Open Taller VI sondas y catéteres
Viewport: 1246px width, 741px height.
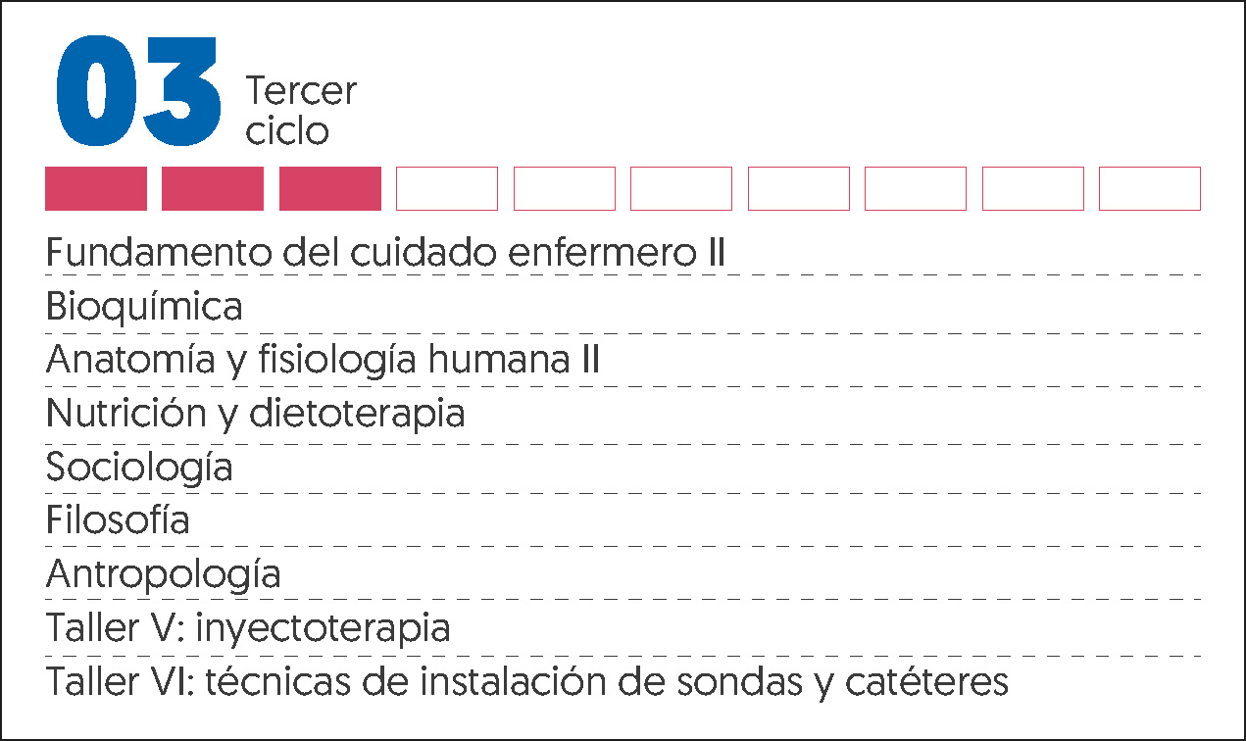(x=527, y=680)
